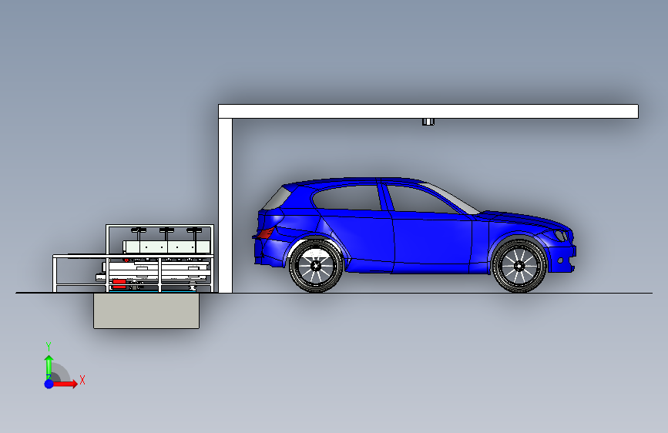Click the green Y axis arrow of triad
The width and height of the screenshot is (668, 433).
[49, 367]
